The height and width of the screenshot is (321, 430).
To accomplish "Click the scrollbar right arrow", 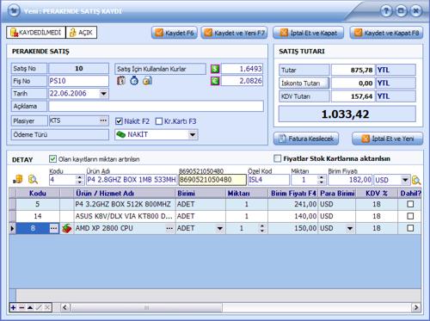I will [416, 308].
